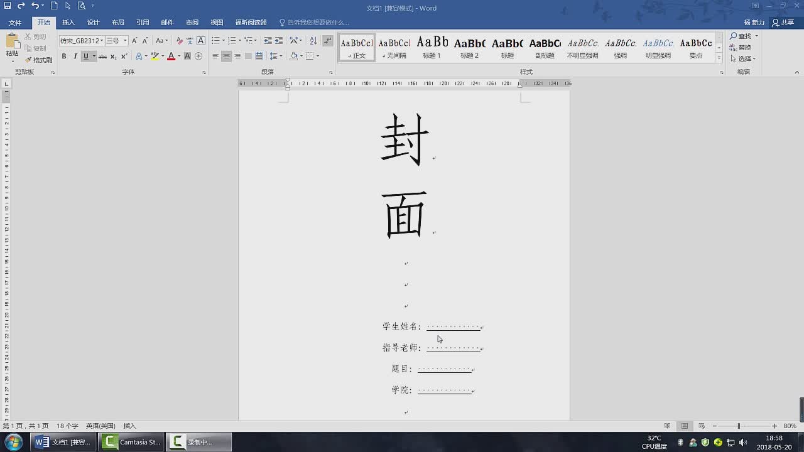The width and height of the screenshot is (804, 452).
Task: Toggle Italic formatting
Action: point(75,56)
